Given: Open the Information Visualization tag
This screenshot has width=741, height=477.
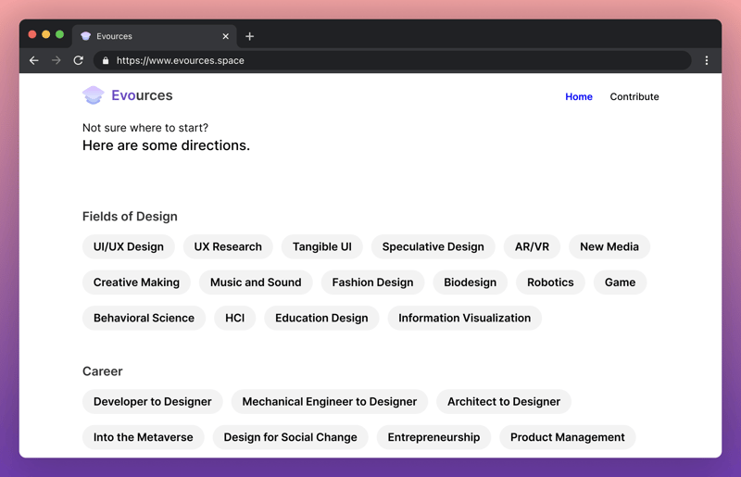Looking at the screenshot, I should tap(464, 318).
